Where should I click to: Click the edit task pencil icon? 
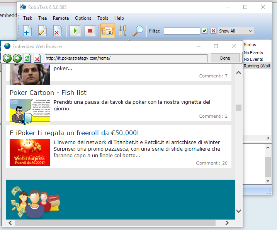(42, 31)
